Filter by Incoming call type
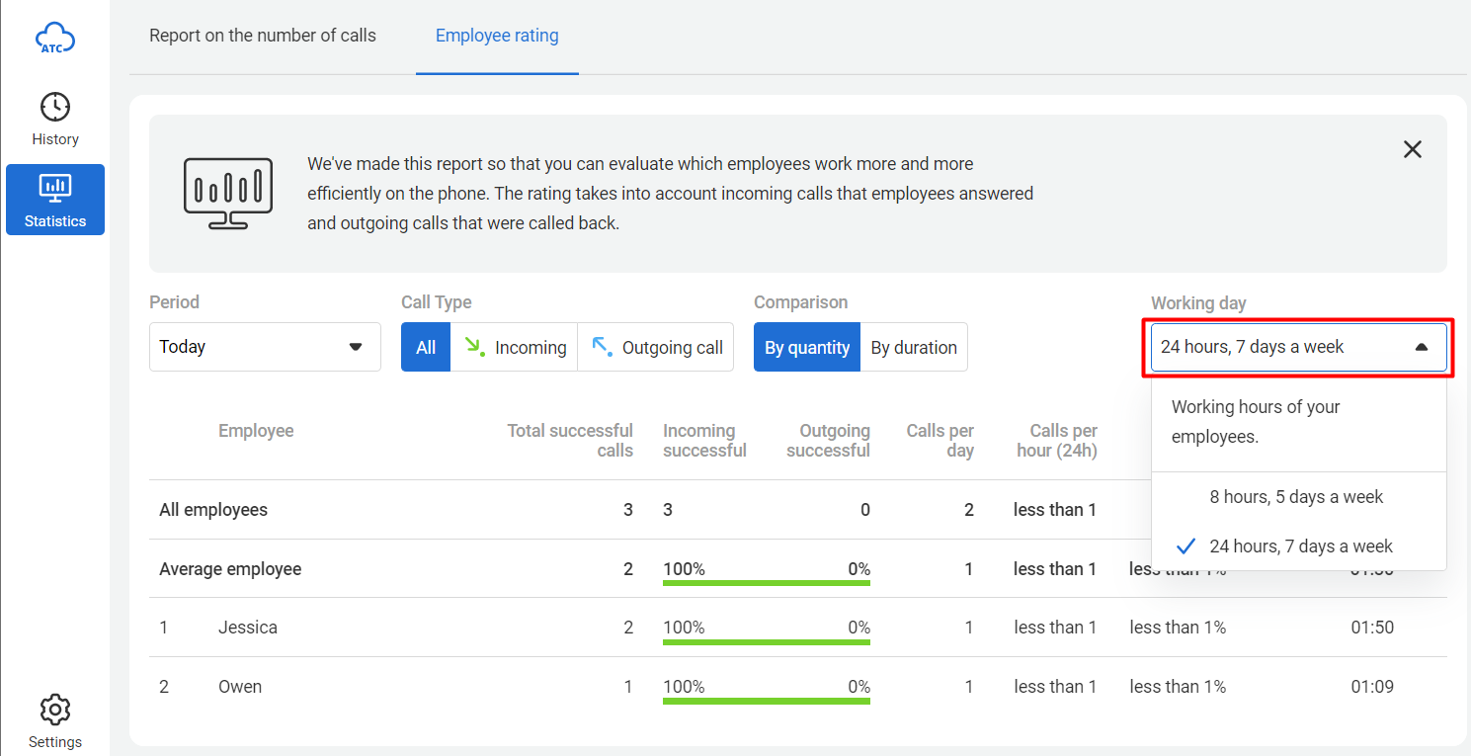Viewport: 1471px width, 756px height. click(514, 348)
